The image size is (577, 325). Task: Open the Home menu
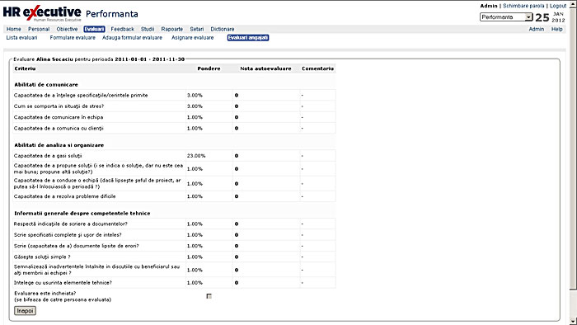point(14,29)
